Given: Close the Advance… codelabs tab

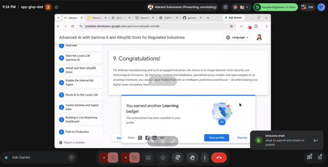Looking at the screenshot, I should (81, 18).
